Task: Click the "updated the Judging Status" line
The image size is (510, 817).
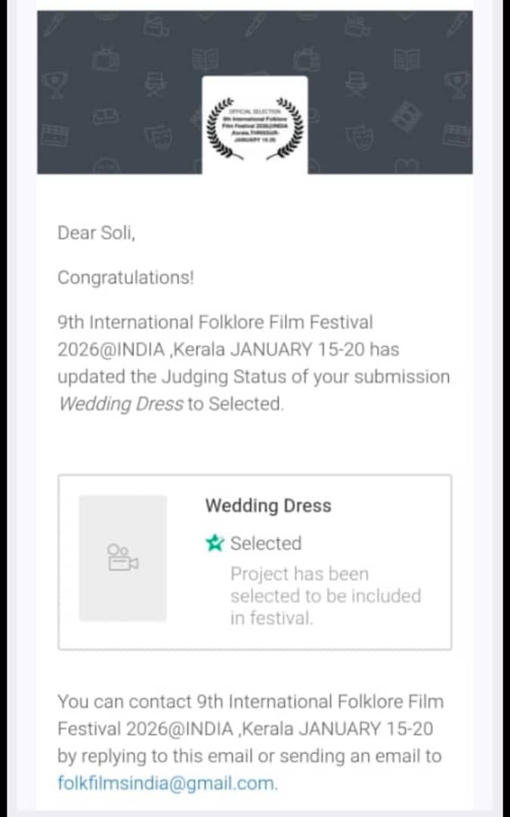Action: click(253, 377)
